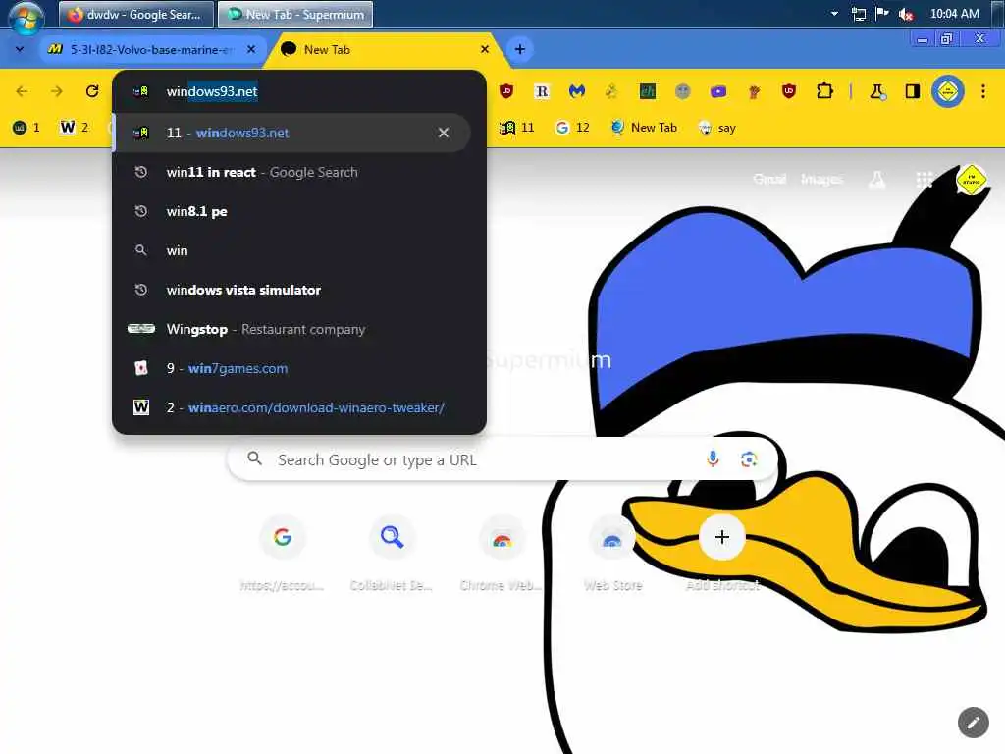Select the 11 - windows93.net suggestion

(x=292, y=133)
